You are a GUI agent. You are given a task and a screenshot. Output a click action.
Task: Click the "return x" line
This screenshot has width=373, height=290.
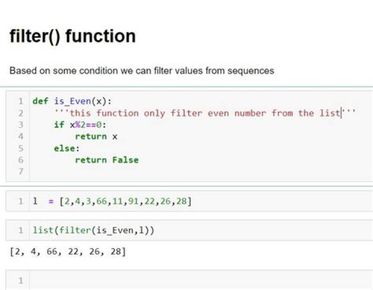[x=96, y=136]
